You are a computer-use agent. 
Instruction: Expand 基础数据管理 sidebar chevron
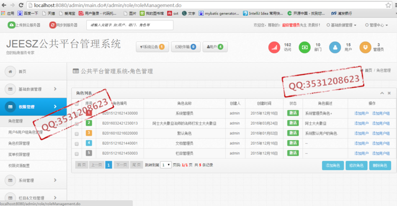click(x=55, y=89)
